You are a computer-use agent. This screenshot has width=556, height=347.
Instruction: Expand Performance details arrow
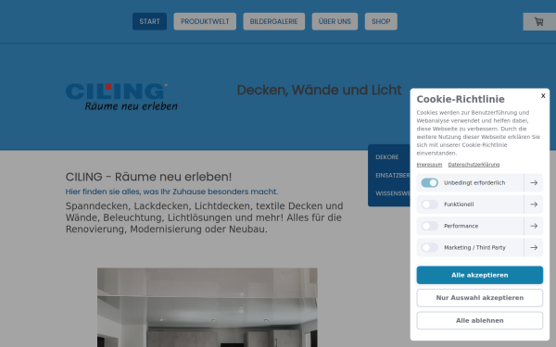pyautogui.click(x=534, y=226)
